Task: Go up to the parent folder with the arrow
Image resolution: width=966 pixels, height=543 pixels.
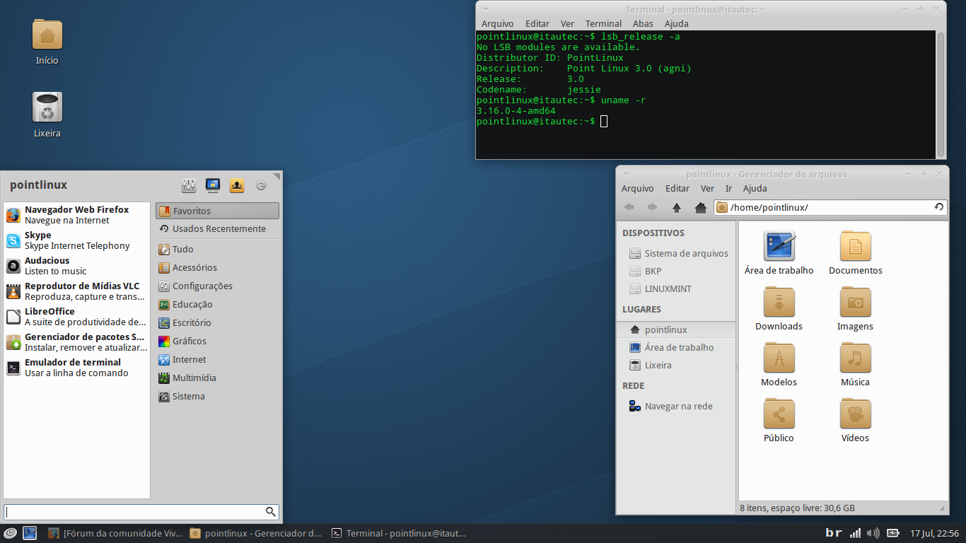Action: pos(677,207)
